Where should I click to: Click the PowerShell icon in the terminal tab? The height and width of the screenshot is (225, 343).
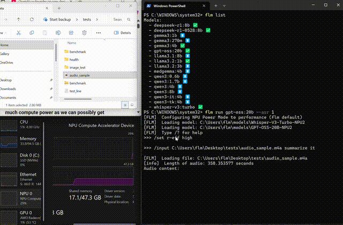pos(149,6)
